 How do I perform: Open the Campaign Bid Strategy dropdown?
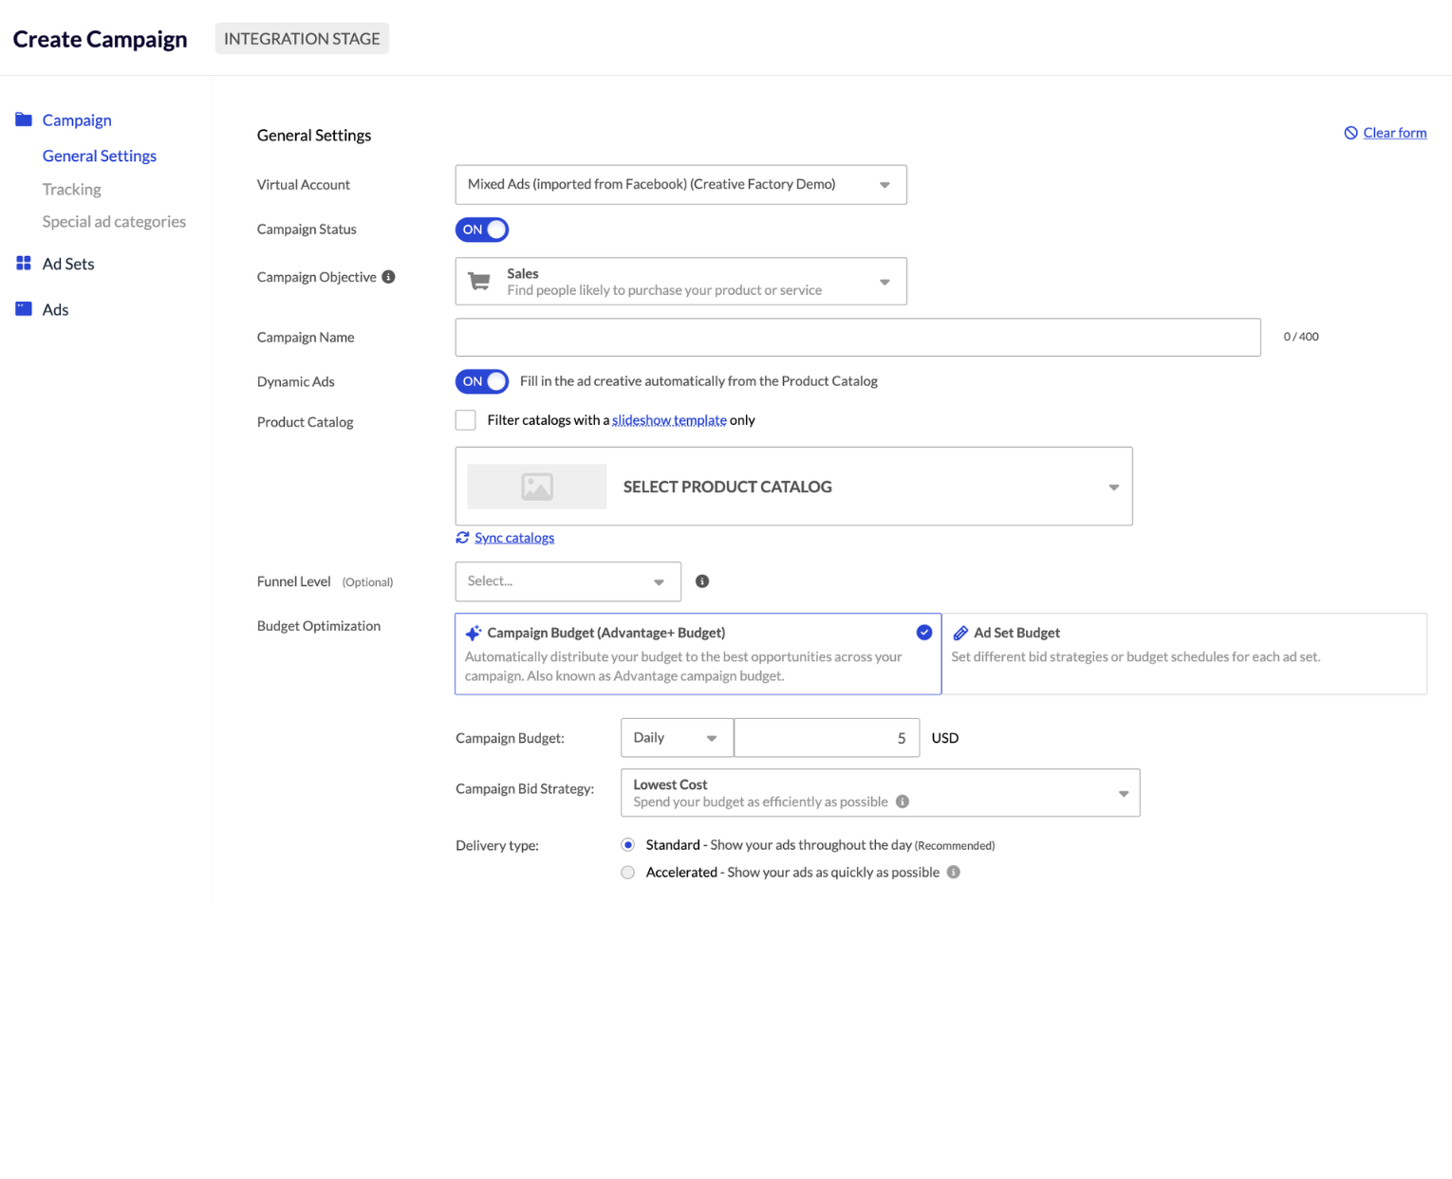881,793
